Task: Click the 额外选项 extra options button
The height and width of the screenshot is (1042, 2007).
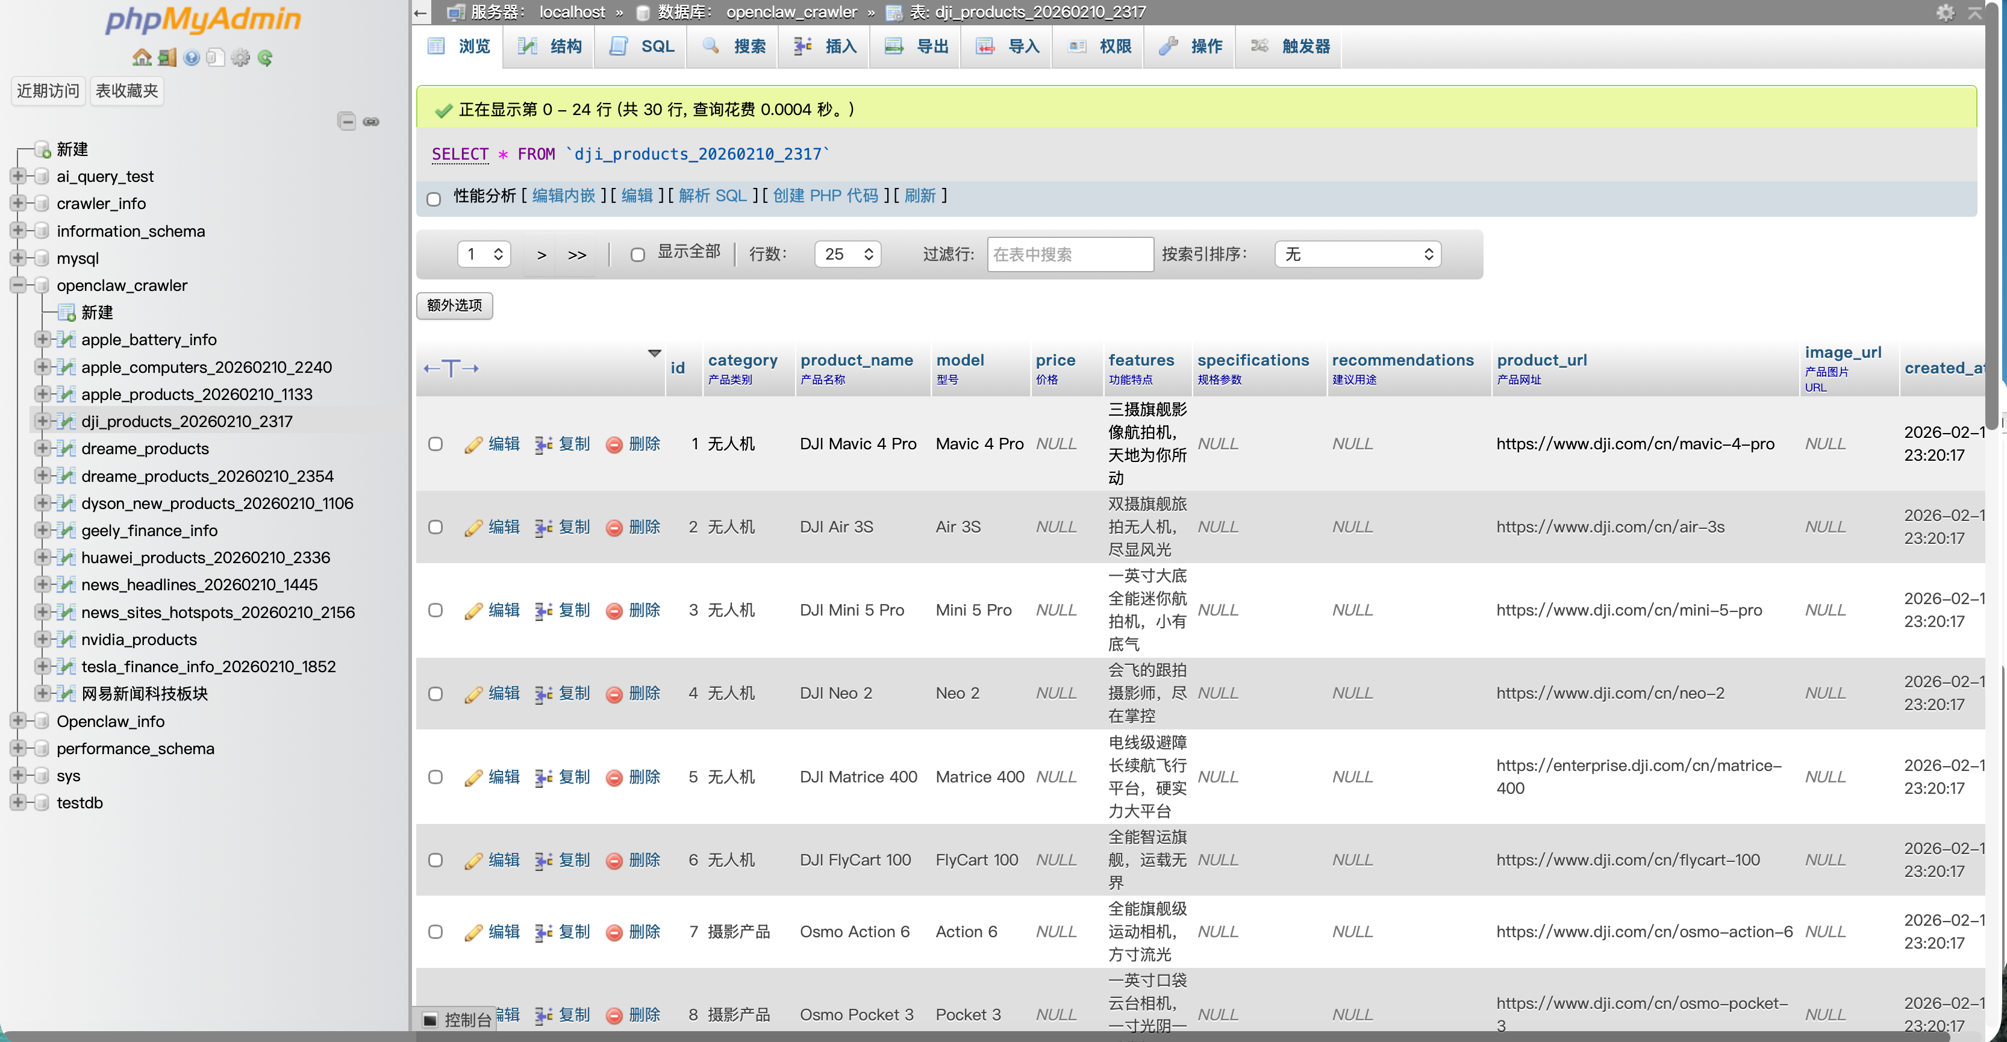Action: point(454,305)
